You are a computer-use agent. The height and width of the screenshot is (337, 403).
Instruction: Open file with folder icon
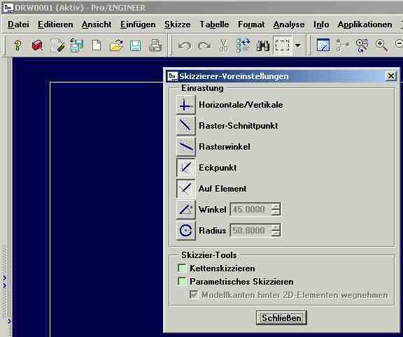pos(116,45)
